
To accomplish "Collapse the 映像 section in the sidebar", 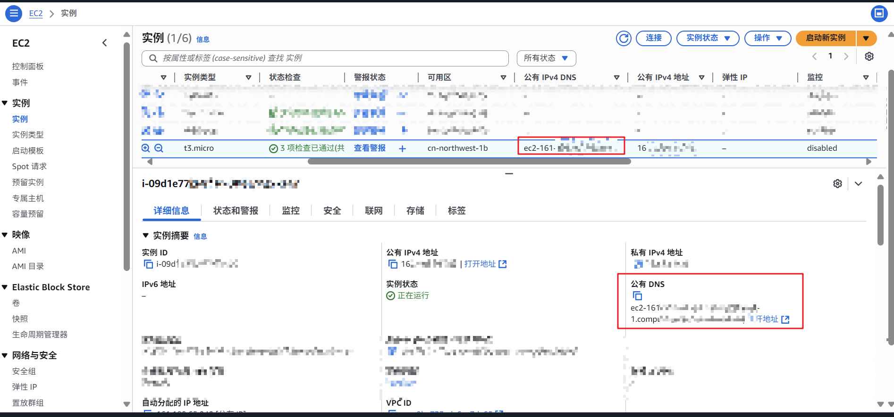I will 5,235.
